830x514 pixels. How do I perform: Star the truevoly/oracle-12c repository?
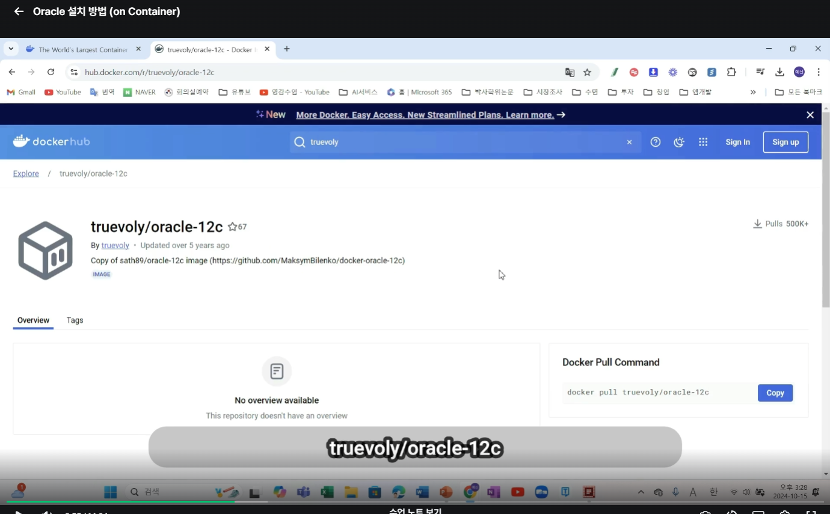pos(233,227)
